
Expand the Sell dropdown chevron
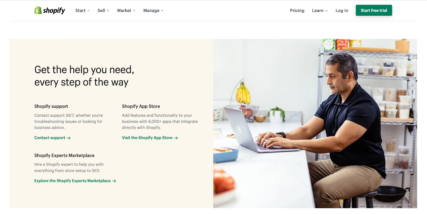[x=108, y=11]
